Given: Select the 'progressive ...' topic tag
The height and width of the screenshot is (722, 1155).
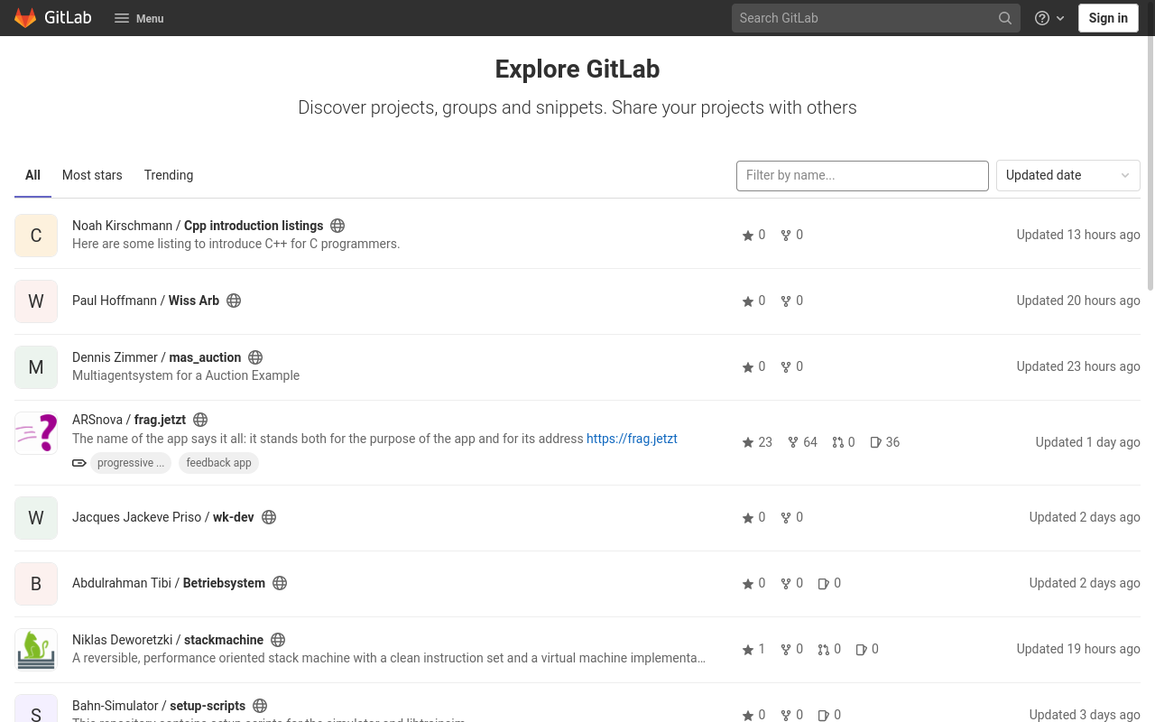Looking at the screenshot, I should [131, 463].
